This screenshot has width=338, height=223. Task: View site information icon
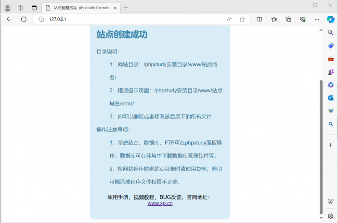[41, 19]
